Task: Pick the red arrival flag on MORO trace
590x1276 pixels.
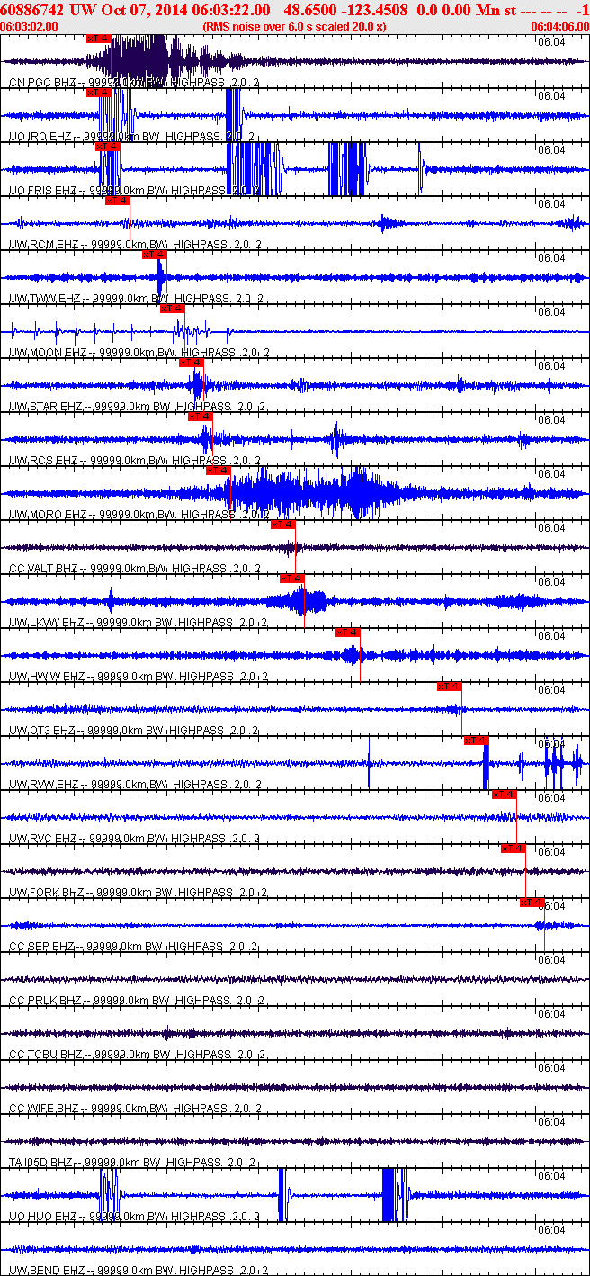Action: [x=219, y=471]
